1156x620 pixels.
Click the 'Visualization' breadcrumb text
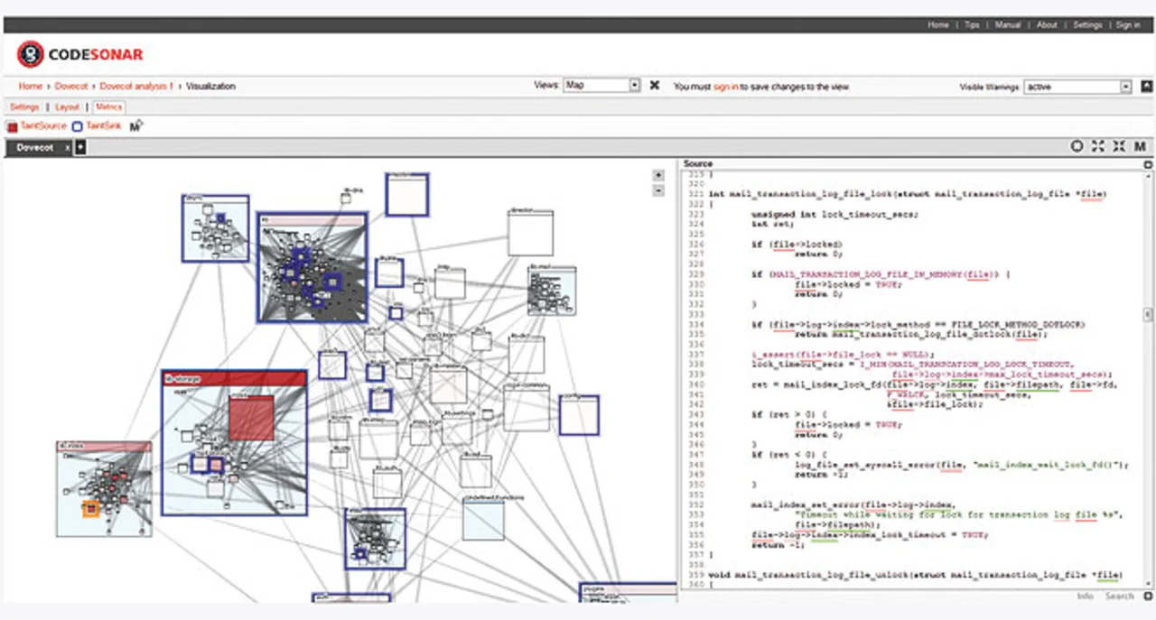pos(210,86)
